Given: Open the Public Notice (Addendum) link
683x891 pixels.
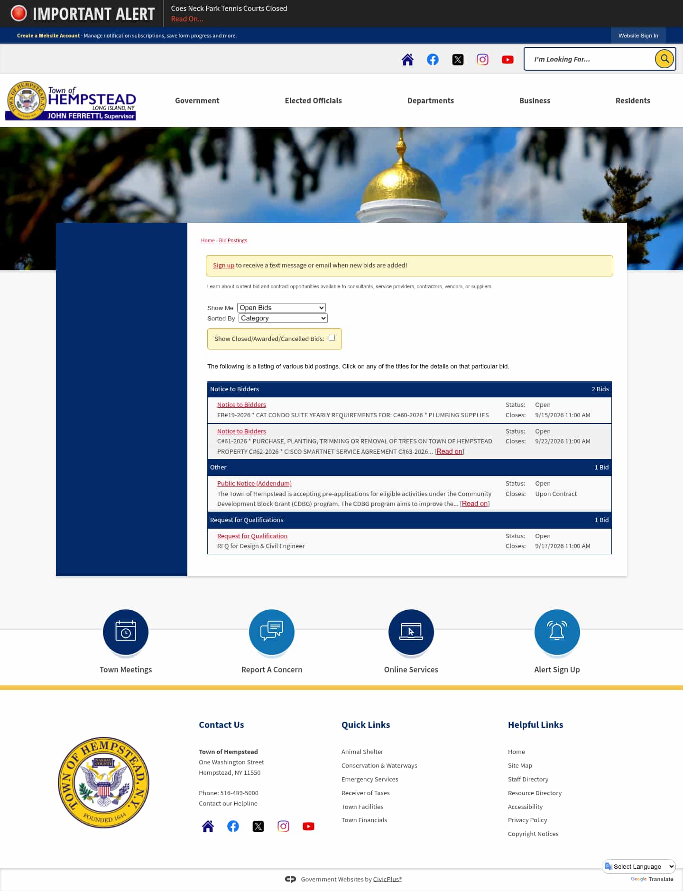Looking at the screenshot, I should 254,483.
